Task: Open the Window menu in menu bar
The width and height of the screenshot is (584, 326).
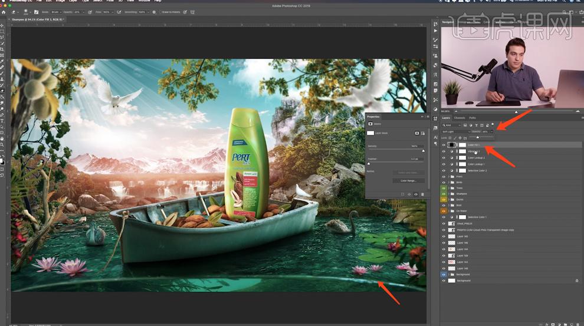Action: 145,1
